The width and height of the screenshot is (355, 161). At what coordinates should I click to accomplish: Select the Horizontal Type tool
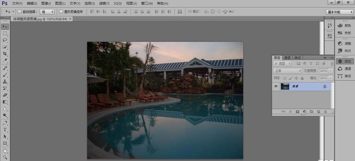click(5, 130)
